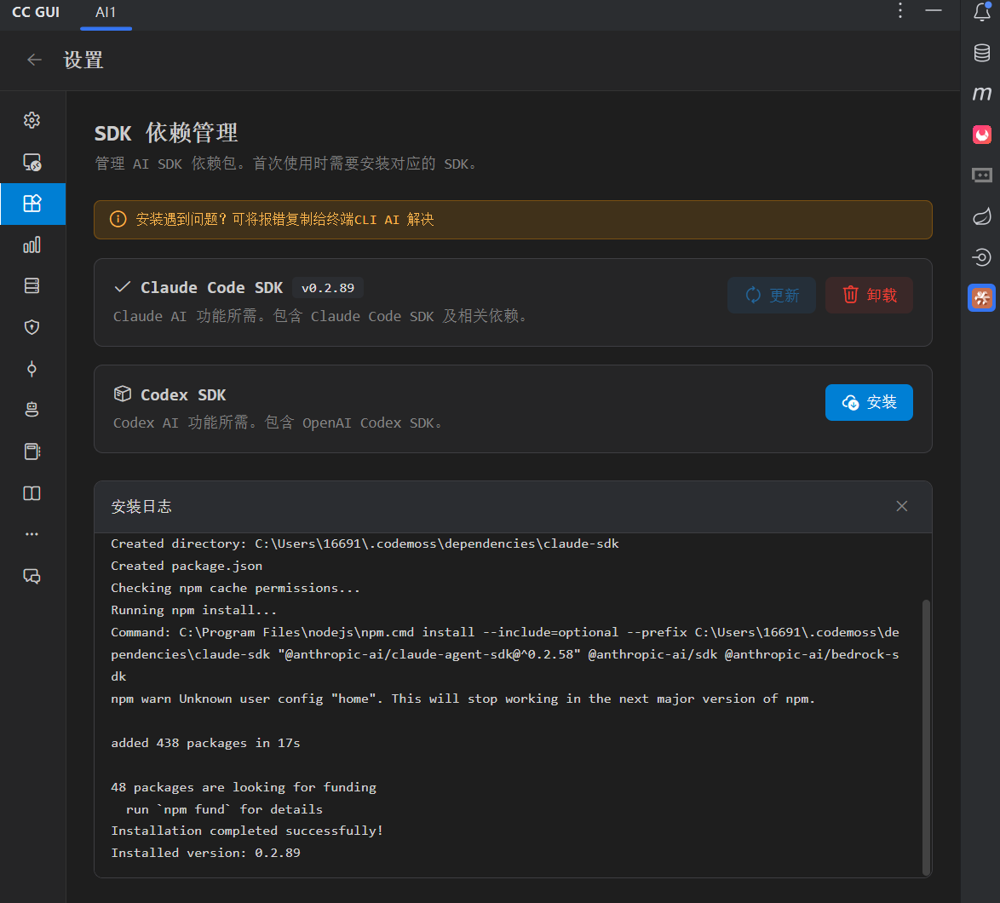Update the Claude Code SDK with 更新

[772, 296]
